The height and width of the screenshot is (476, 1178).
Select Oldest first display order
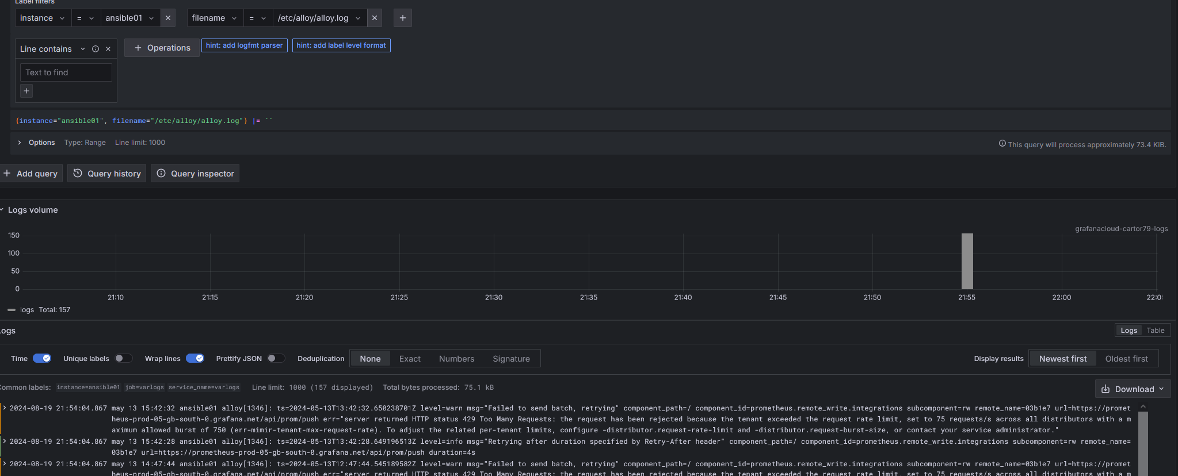click(x=1126, y=359)
